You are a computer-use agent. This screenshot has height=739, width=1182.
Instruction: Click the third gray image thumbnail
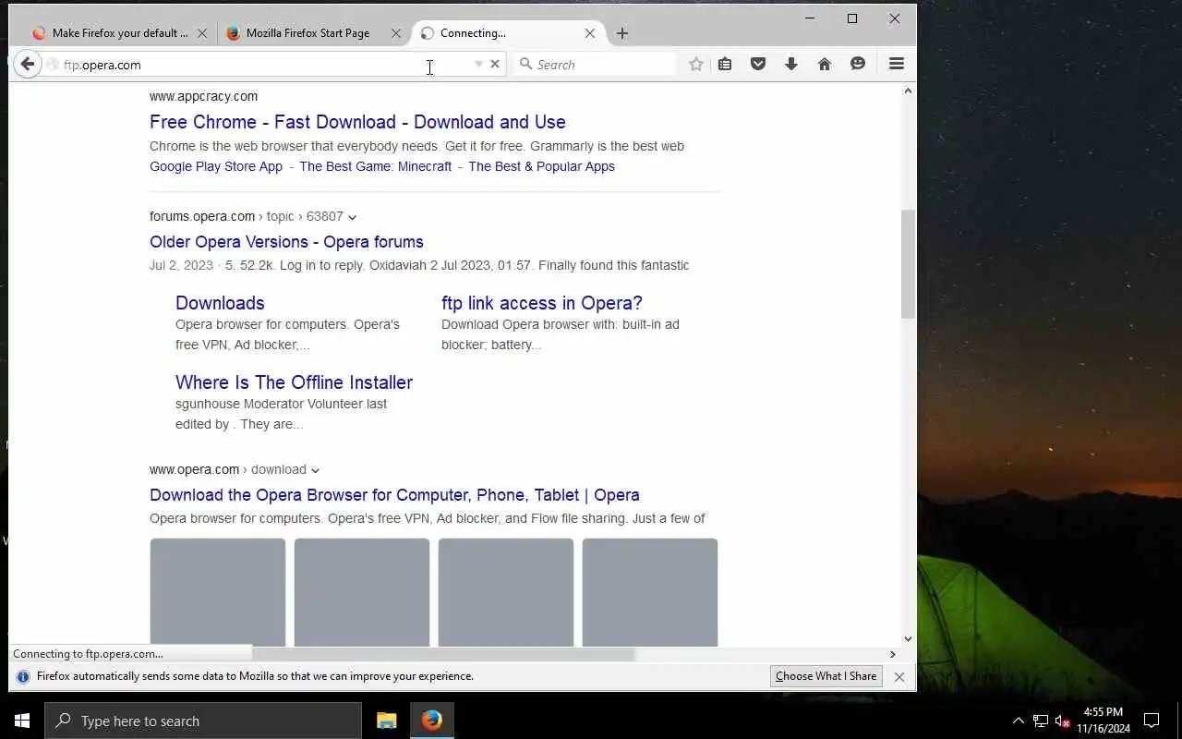[x=506, y=592]
